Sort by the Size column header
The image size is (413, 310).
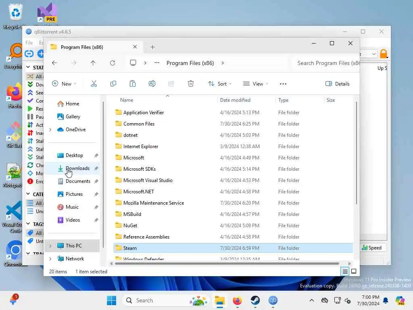pyautogui.click(x=331, y=100)
